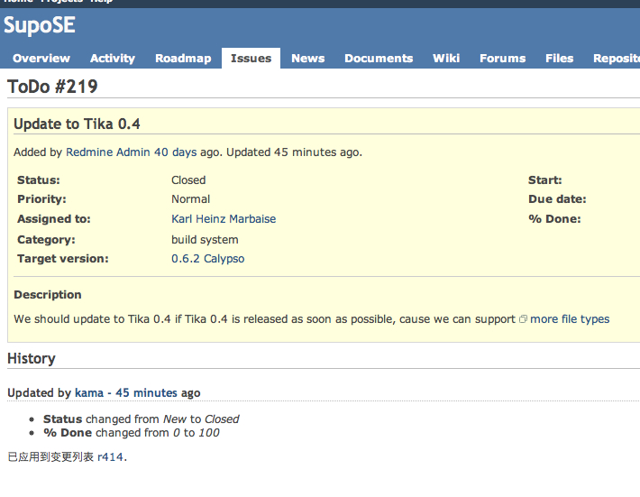Open the Wiki tab
Screen dimensions: 640x497
pos(446,59)
